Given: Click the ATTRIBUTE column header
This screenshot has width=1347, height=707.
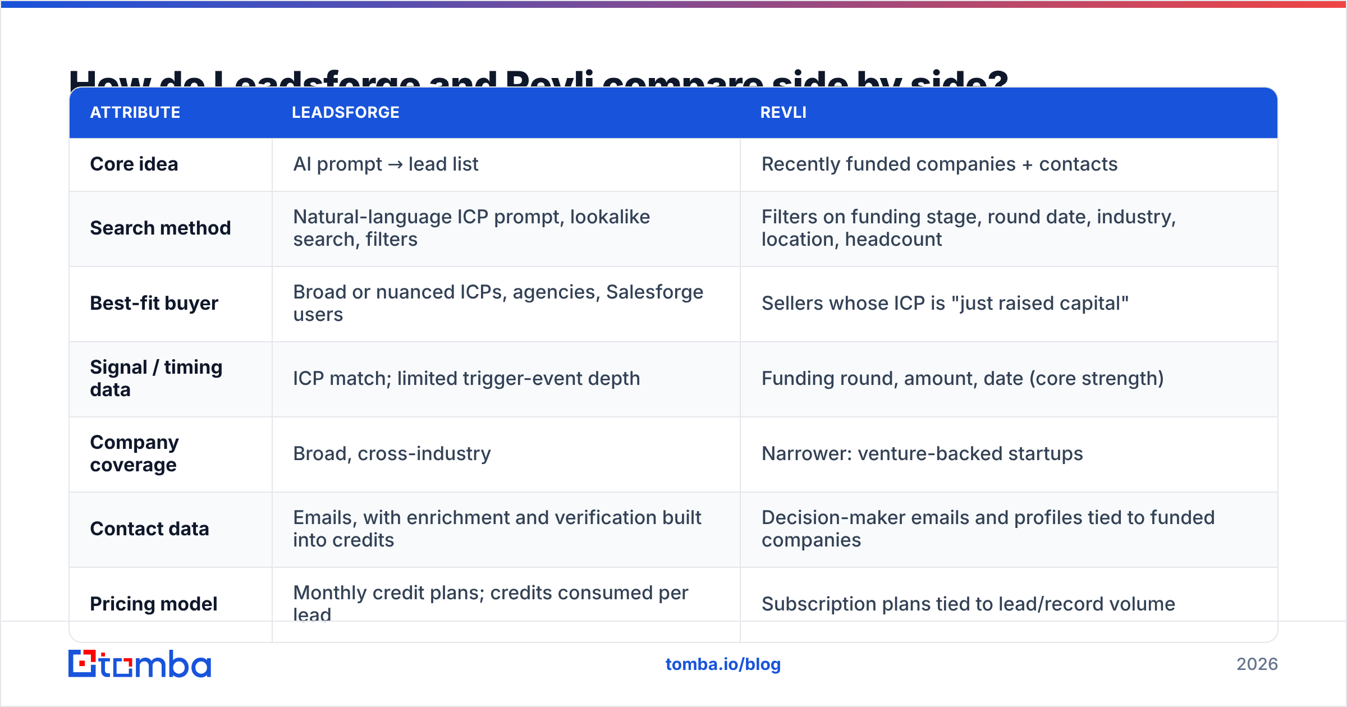Looking at the screenshot, I should 135,112.
